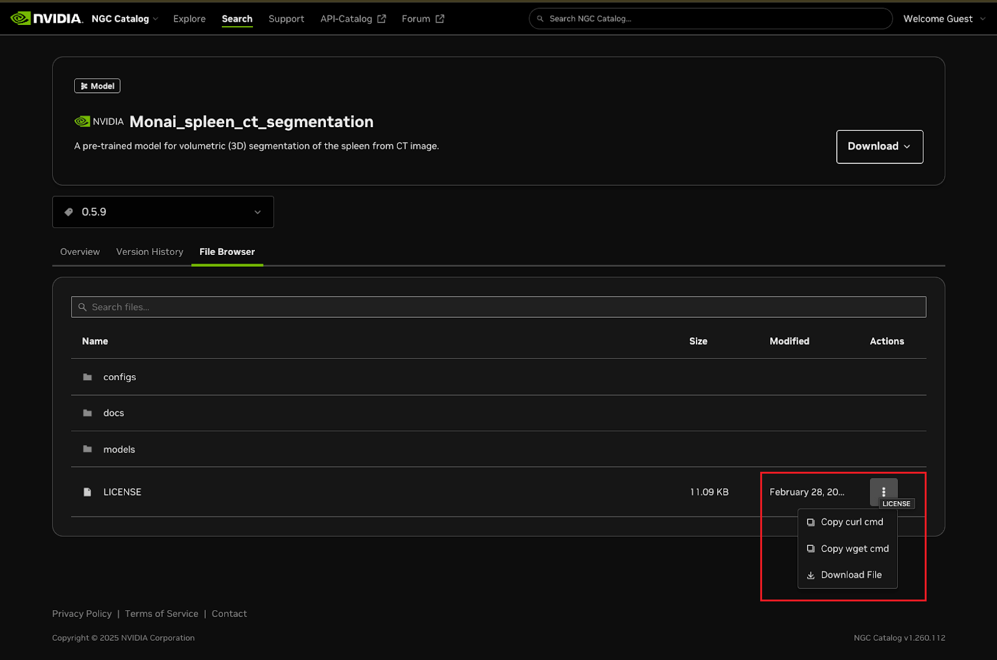Open the API-Catalog external link
The image size is (997, 660).
coord(353,19)
